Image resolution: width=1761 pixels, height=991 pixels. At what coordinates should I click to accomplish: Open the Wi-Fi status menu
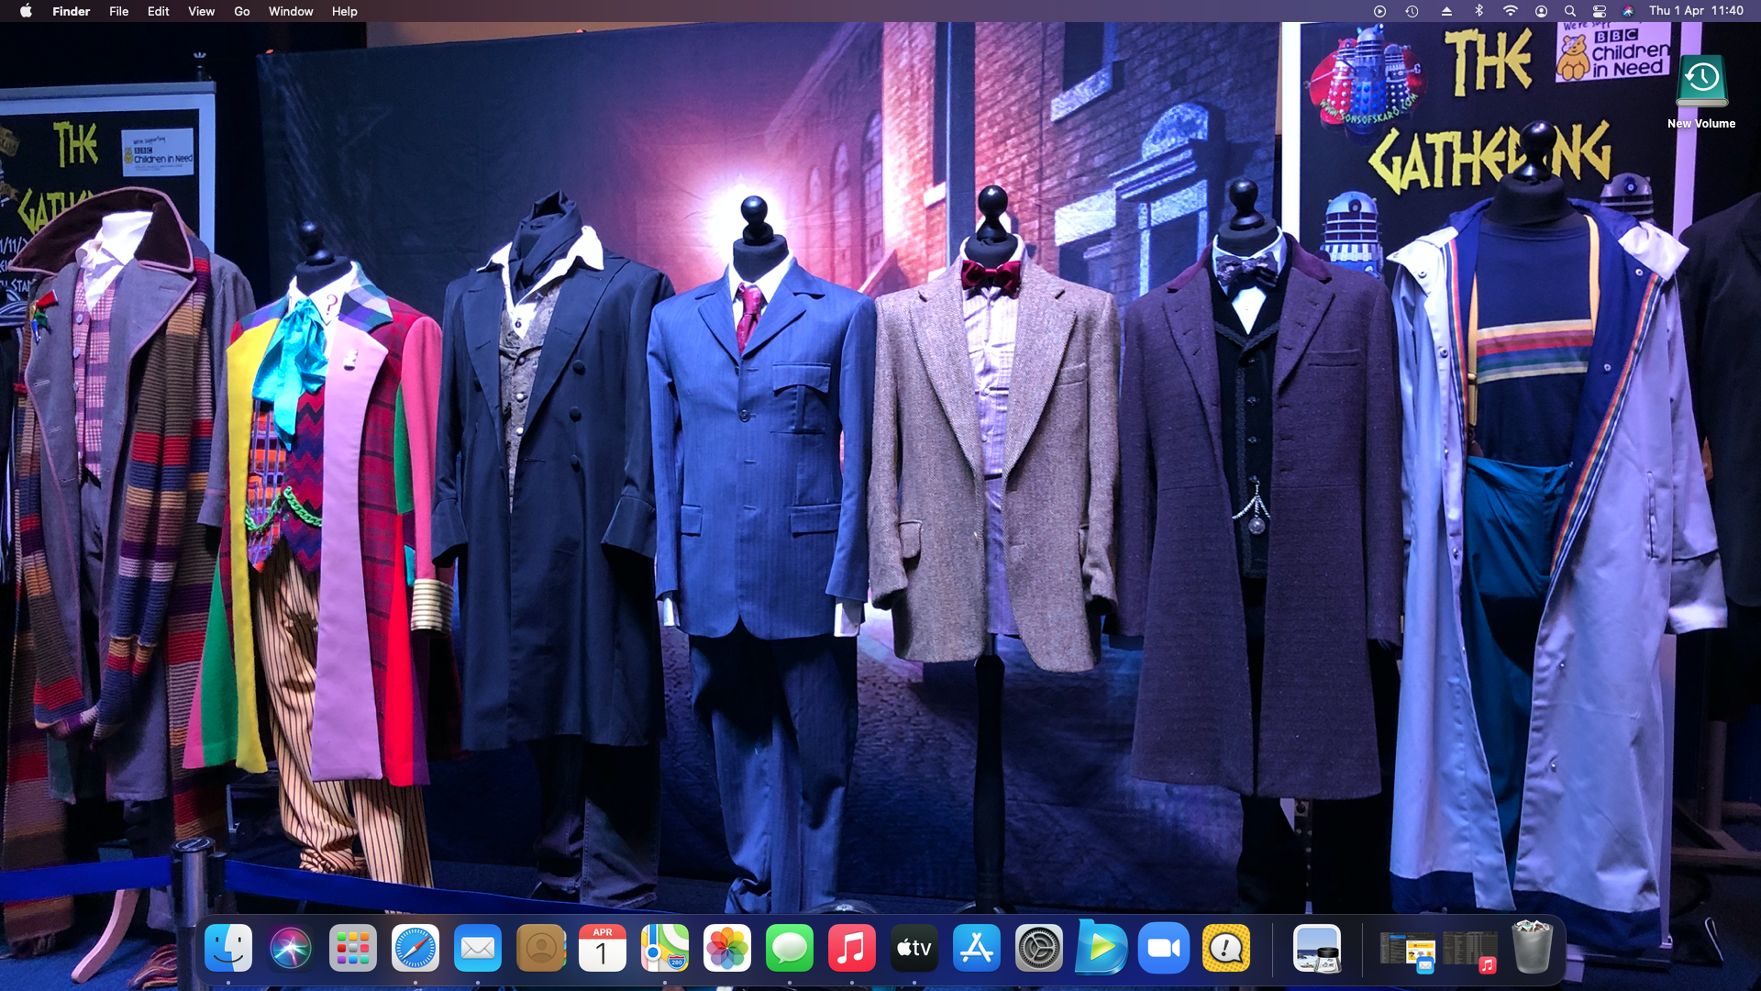click(1510, 11)
